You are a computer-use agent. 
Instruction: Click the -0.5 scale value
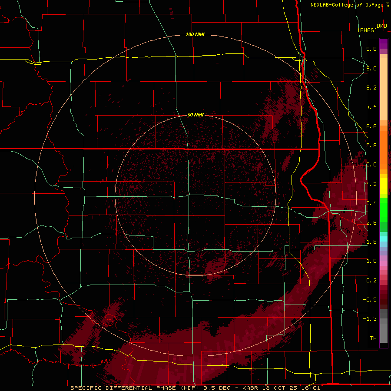[x=370, y=300]
